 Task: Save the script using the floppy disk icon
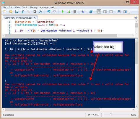pos(17,12)
